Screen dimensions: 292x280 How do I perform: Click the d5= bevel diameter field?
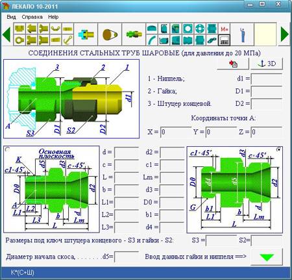127,257
